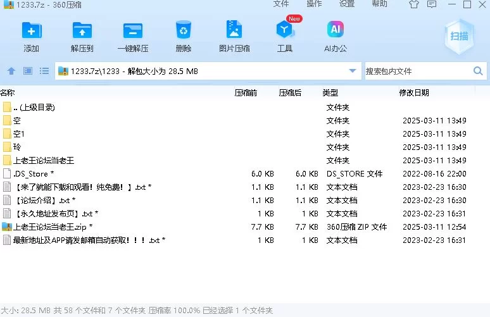The image size is (490, 317).
Task: Open the 帮助 menu
Action: [379, 4]
